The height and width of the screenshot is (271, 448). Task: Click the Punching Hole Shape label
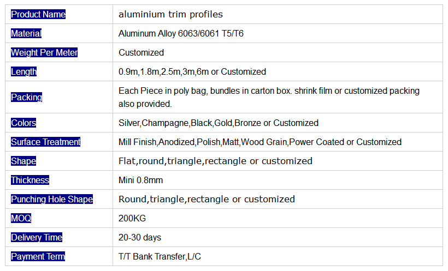52,199
